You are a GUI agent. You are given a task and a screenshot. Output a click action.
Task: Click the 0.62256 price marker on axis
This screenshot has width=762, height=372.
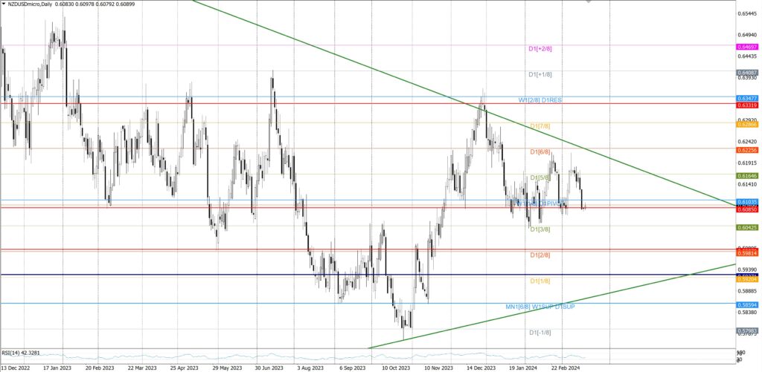click(748, 149)
